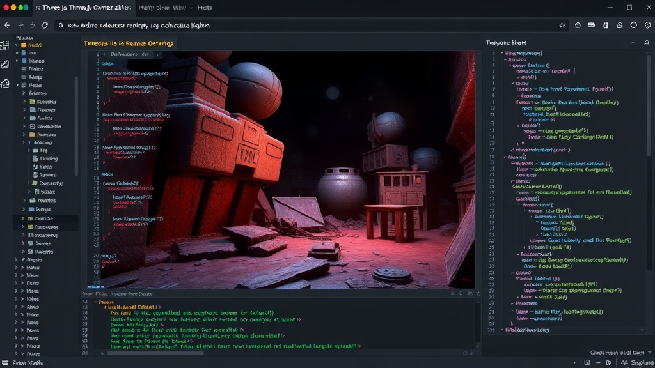Click the bottom console horizontal scrollbar thumb
Screen dimensions: 655x368
pyautogui.click(x=155, y=353)
